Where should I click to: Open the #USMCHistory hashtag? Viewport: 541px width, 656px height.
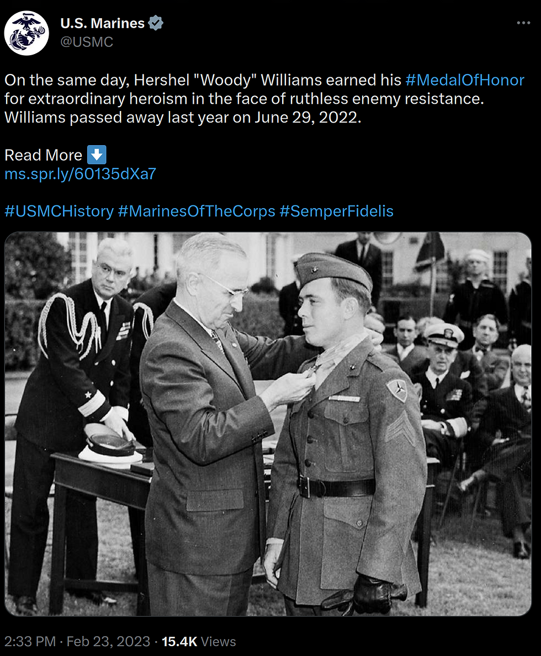pos(59,211)
